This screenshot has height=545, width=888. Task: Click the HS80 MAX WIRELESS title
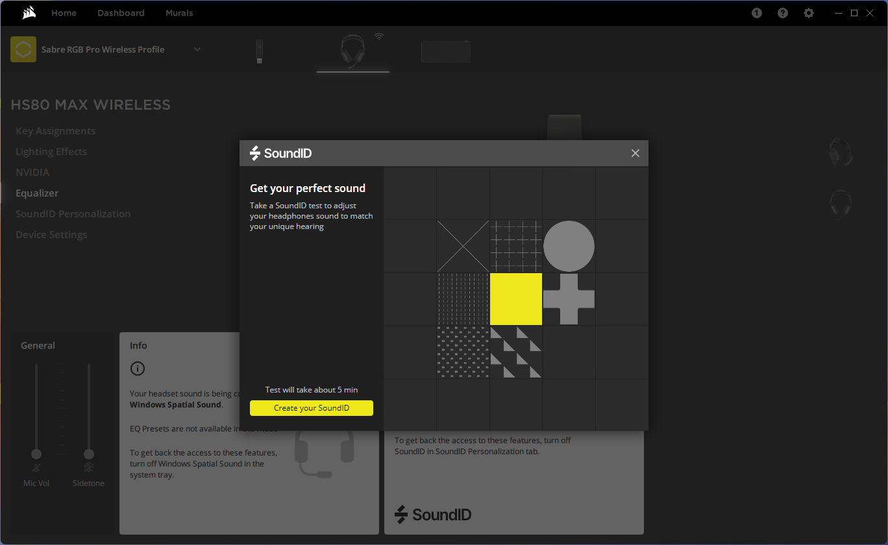[91, 105]
